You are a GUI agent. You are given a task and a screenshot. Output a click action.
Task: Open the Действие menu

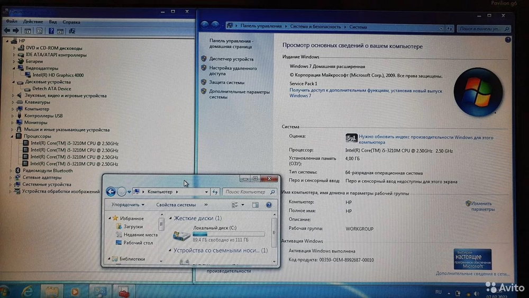click(x=33, y=22)
